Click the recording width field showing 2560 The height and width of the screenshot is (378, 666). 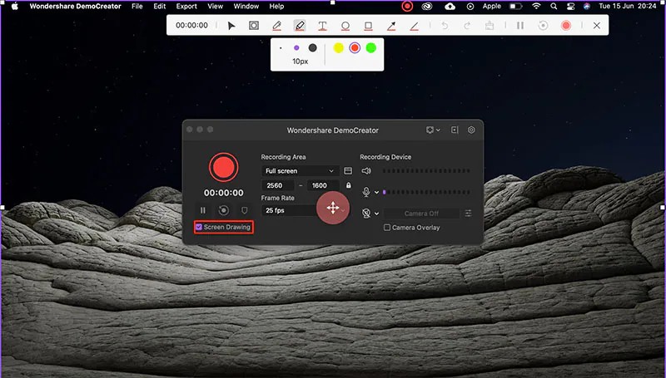278,185
